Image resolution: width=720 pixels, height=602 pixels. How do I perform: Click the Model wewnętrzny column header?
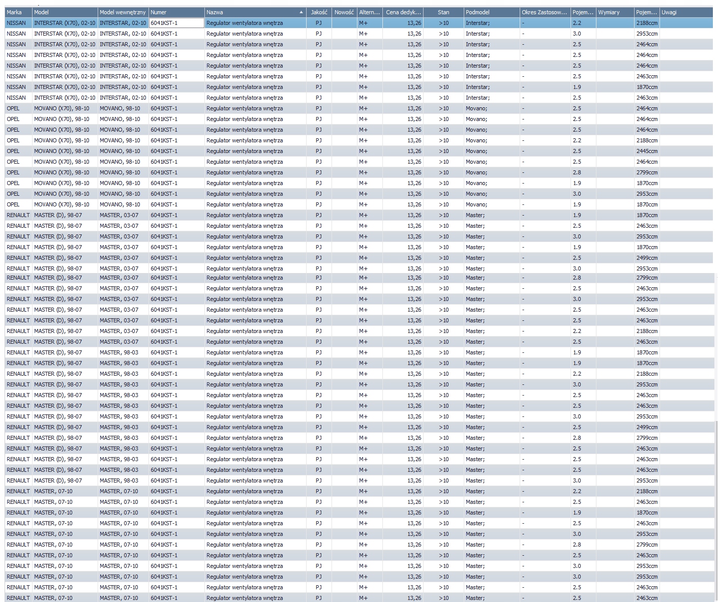point(123,12)
